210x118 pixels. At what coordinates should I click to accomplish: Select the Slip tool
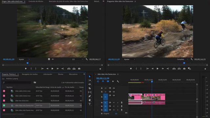[90, 92]
